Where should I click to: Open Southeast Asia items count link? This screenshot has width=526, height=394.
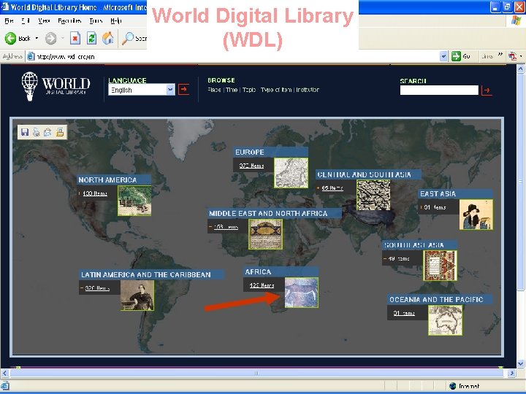(399, 258)
